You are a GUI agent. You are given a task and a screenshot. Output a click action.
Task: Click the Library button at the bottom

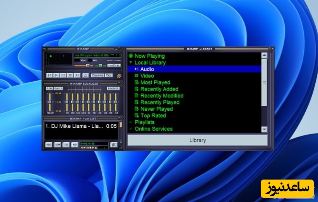pos(198,140)
